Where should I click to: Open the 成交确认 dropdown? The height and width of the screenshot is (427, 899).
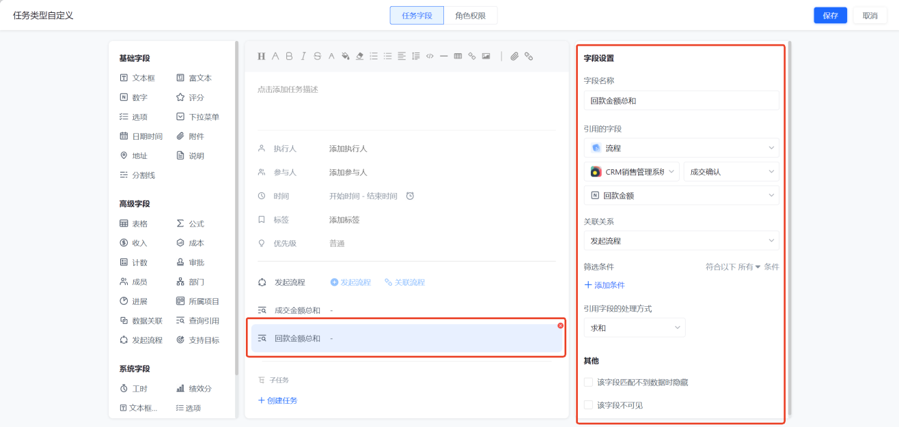731,172
